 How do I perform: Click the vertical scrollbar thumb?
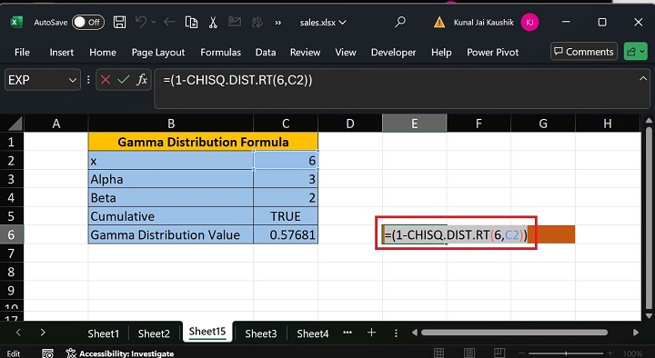649,218
